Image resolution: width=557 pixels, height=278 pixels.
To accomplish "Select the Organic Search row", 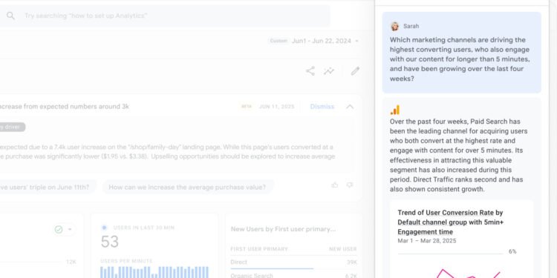I will pos(293,275).
